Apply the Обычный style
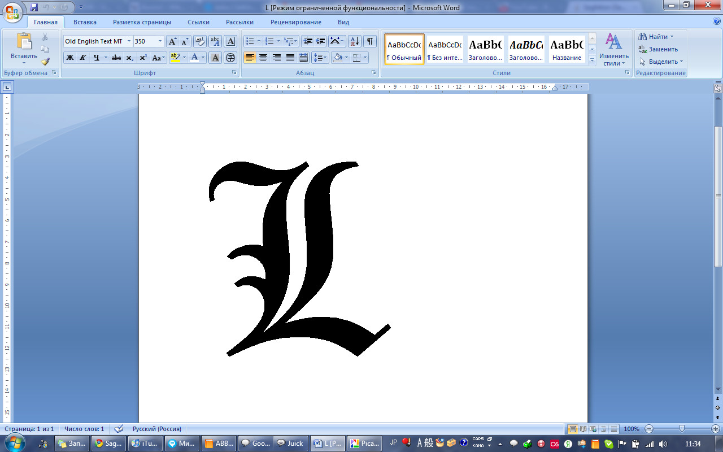723x452 pixels. coord(404,49)
